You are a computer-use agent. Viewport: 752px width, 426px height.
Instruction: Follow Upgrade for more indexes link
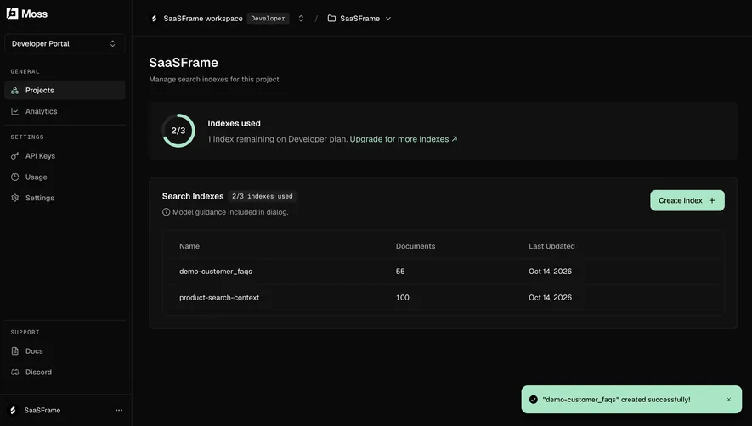coord(404,139)
